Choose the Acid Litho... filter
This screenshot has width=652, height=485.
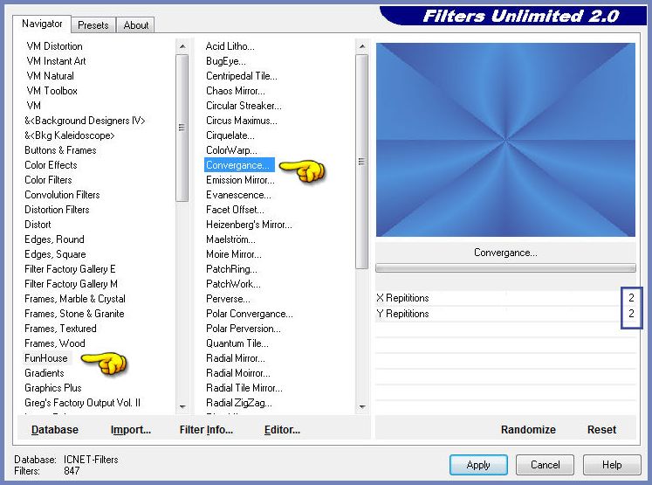click(x=230, y=46)
